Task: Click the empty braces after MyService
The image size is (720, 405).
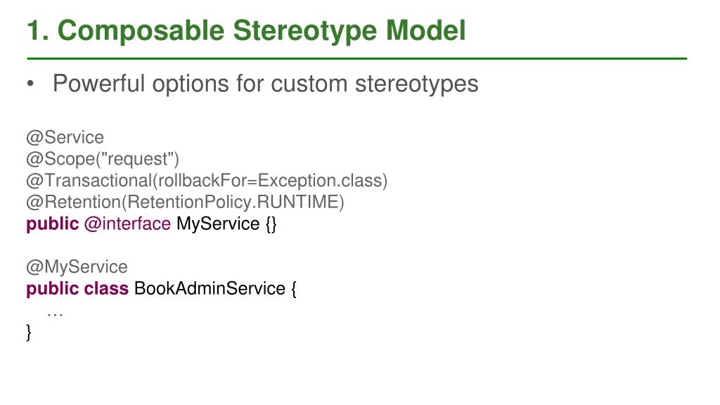Action: [x=271, y=224]
